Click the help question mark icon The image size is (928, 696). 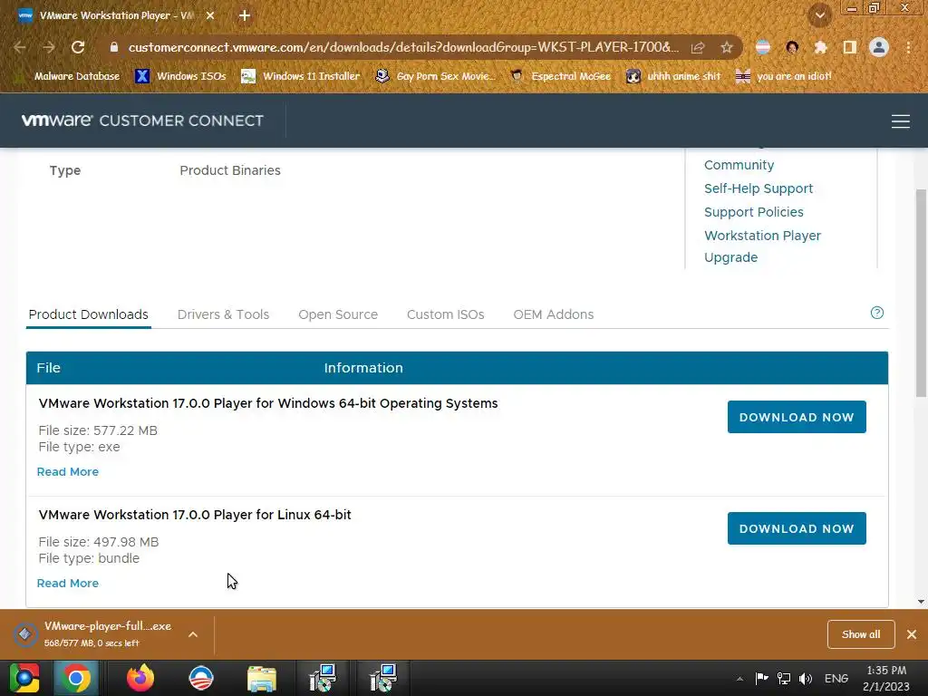tap(877, 313)
